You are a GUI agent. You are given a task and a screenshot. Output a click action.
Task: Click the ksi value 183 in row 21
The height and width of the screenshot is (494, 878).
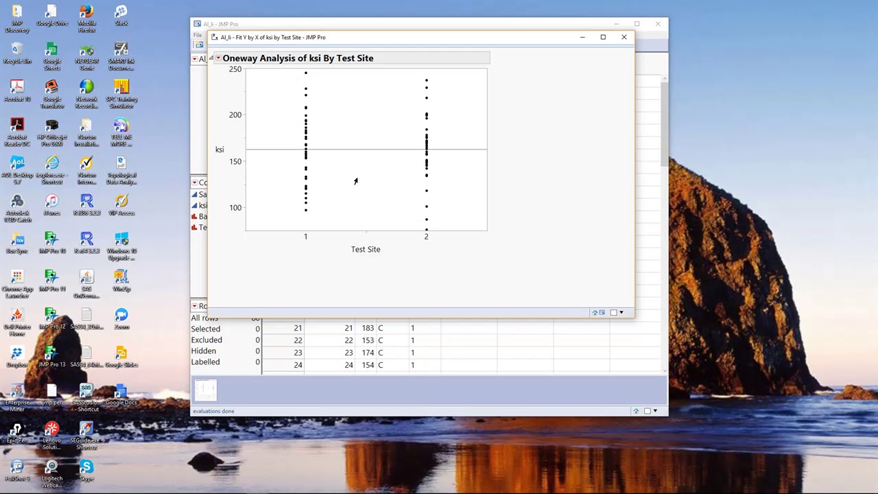(x=368, y=328)
